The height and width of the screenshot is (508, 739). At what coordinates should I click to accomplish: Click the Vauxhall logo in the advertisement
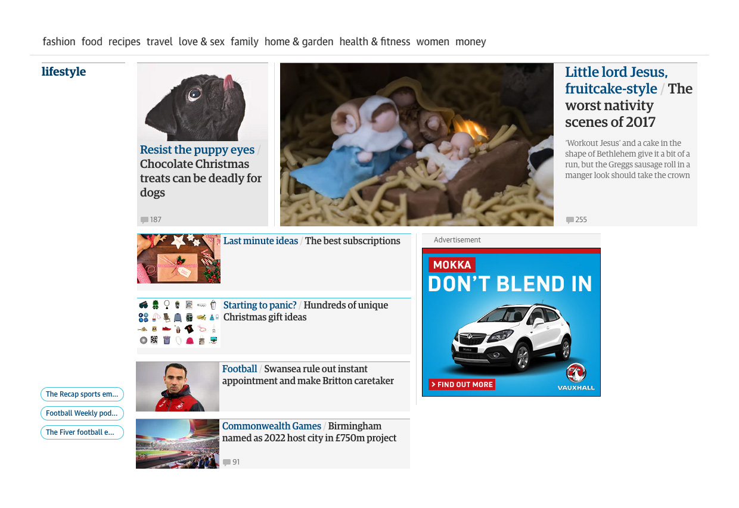click(x=576, y=377)
